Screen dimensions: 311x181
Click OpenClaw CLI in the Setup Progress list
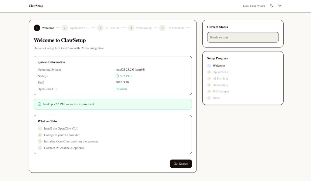pos(220,72)
